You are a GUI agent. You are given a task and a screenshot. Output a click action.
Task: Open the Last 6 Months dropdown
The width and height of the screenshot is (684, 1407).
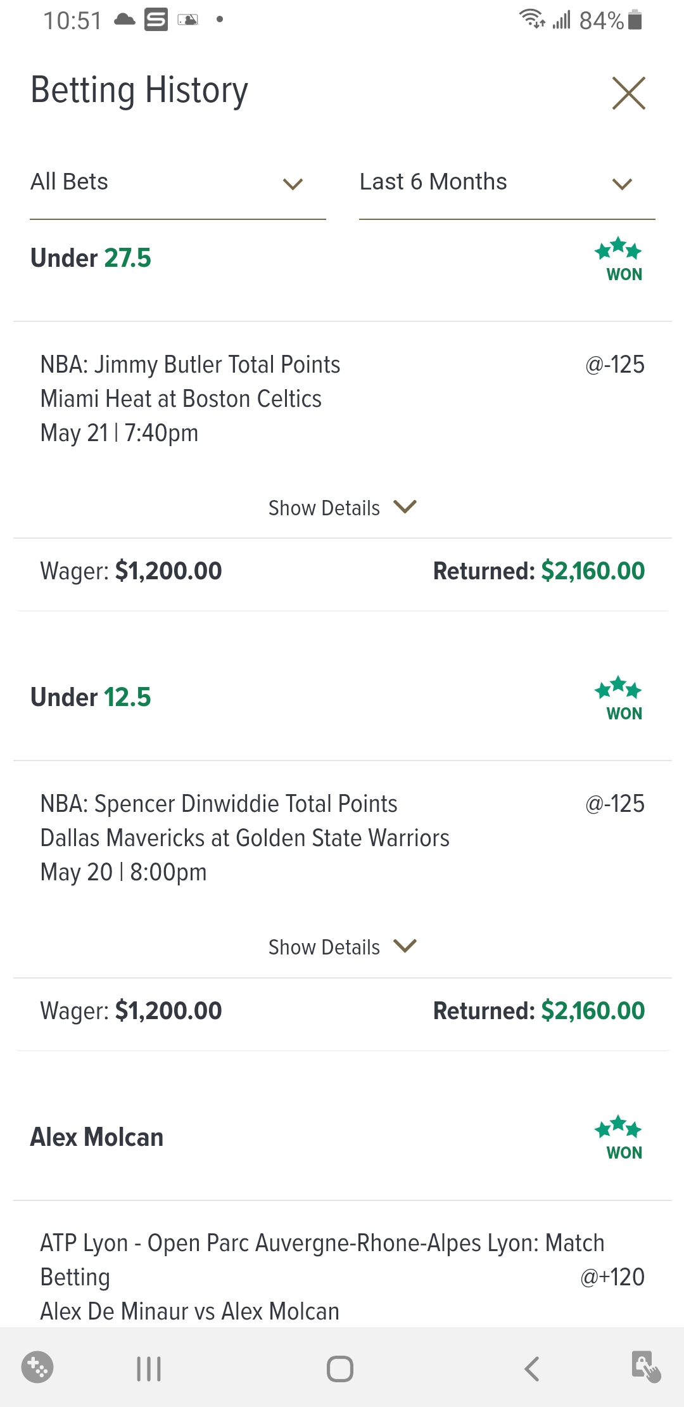pos(507,183)
